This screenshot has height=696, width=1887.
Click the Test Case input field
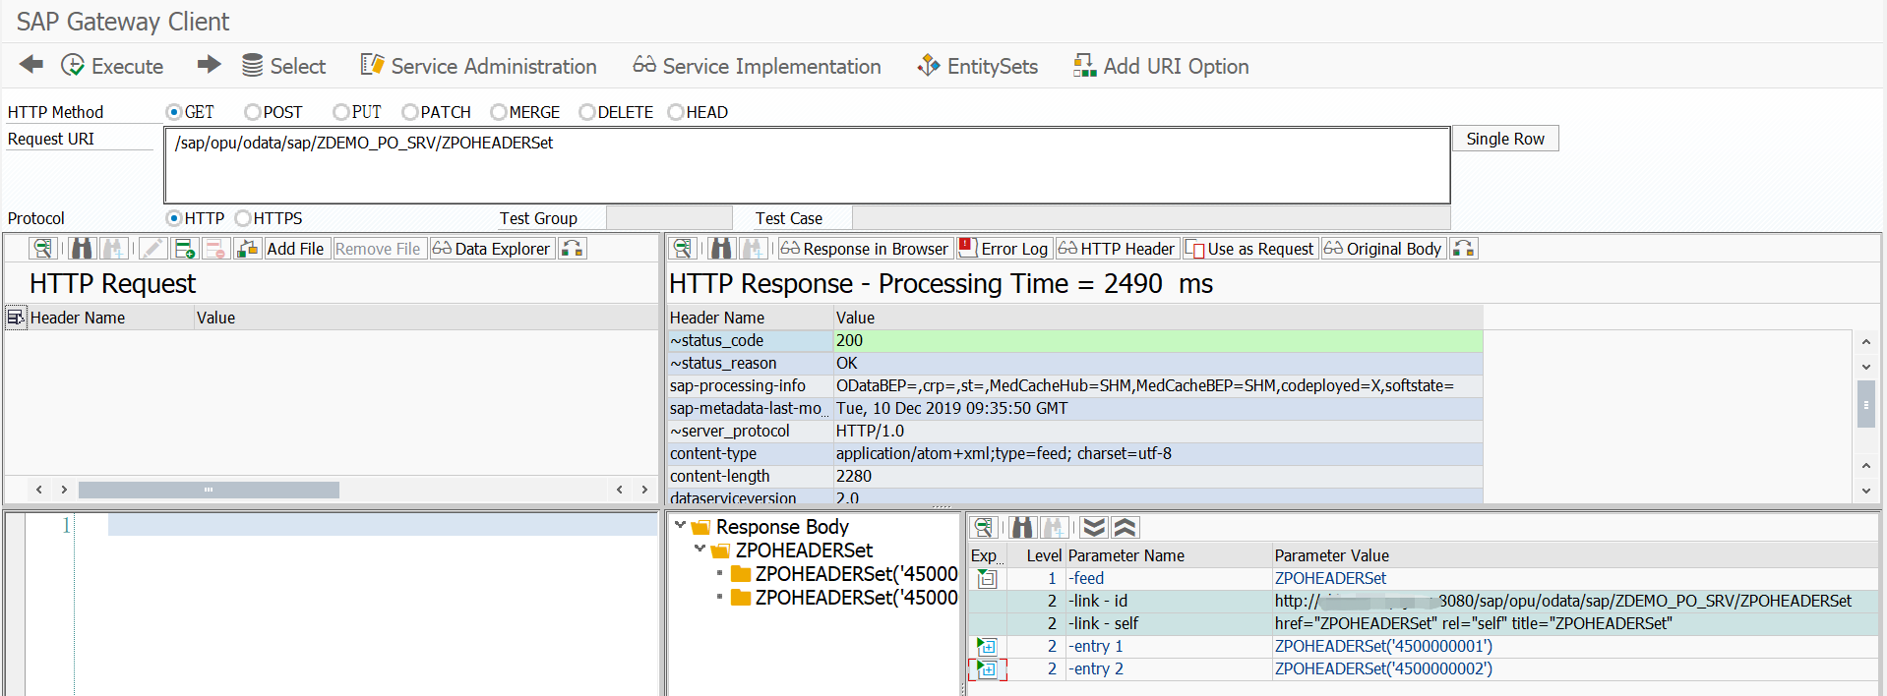coord(1151,218)
